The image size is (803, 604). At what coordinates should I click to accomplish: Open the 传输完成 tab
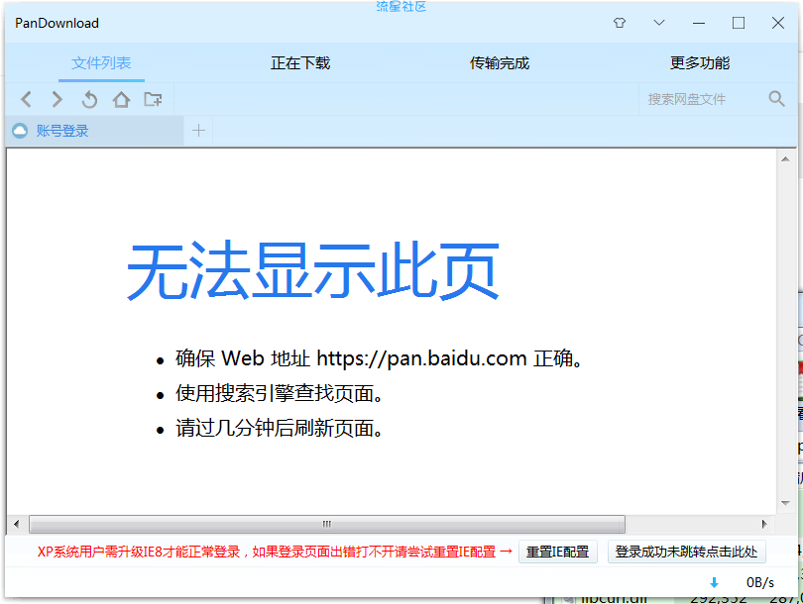500,63
